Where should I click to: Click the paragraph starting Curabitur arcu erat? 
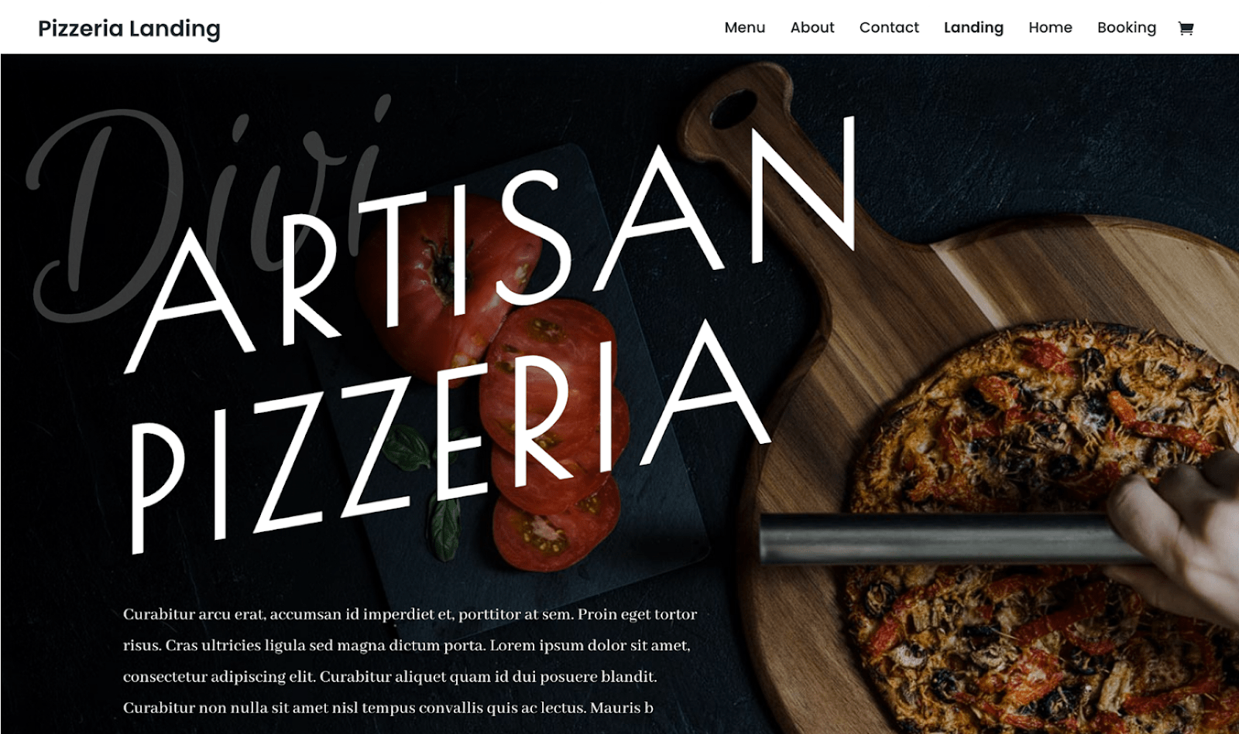point(410,661)
